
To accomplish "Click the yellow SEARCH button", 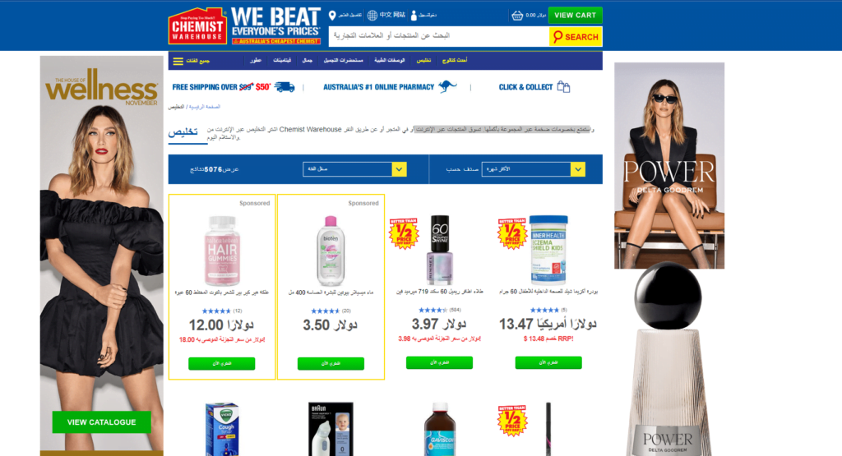I will click(x=576, y=36).
